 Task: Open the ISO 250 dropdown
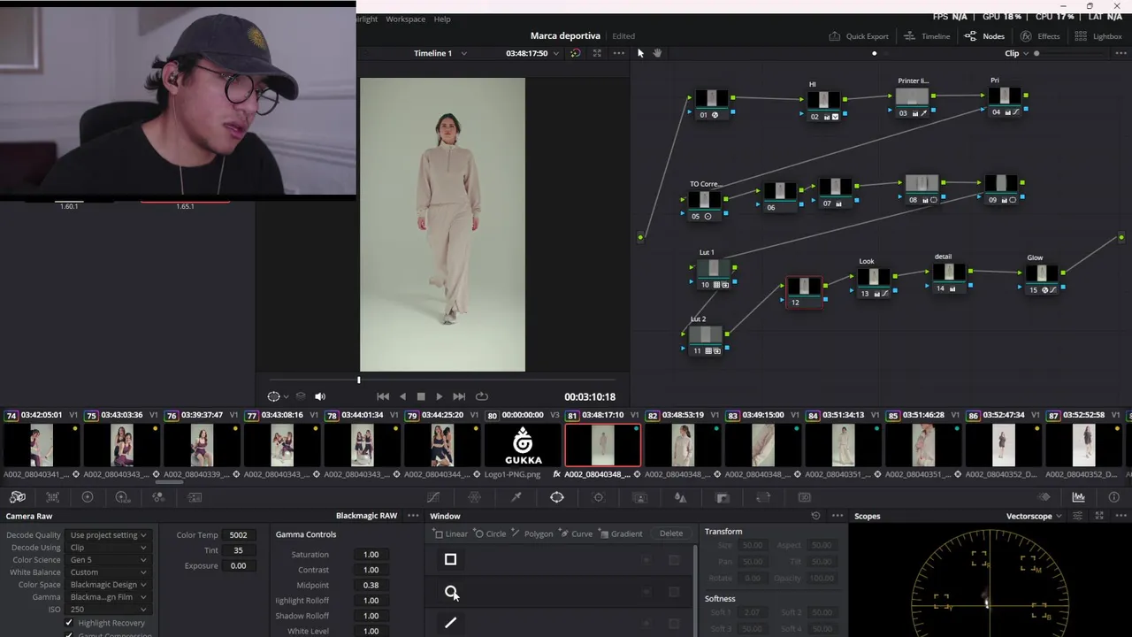[x=108, y=610]
